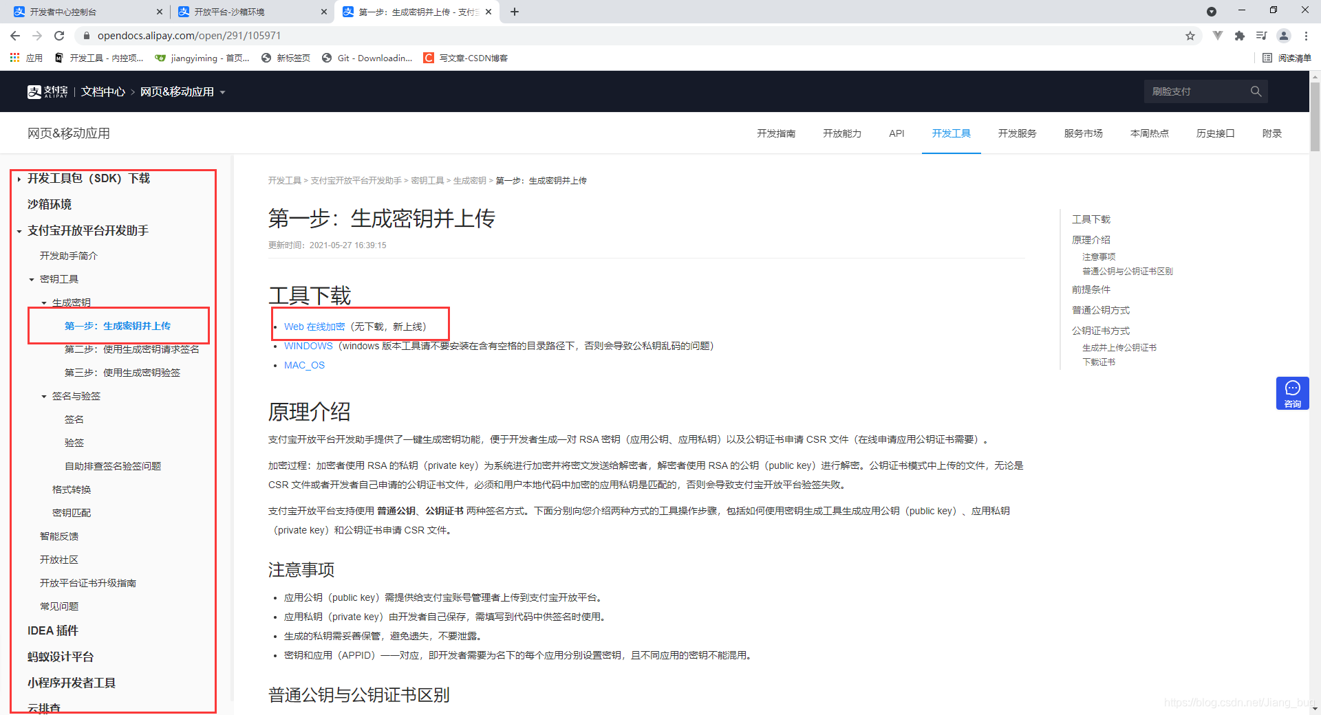Click the browser address bar URL
The width and height of the screenshot is (1321, 715).
point(189,36)
